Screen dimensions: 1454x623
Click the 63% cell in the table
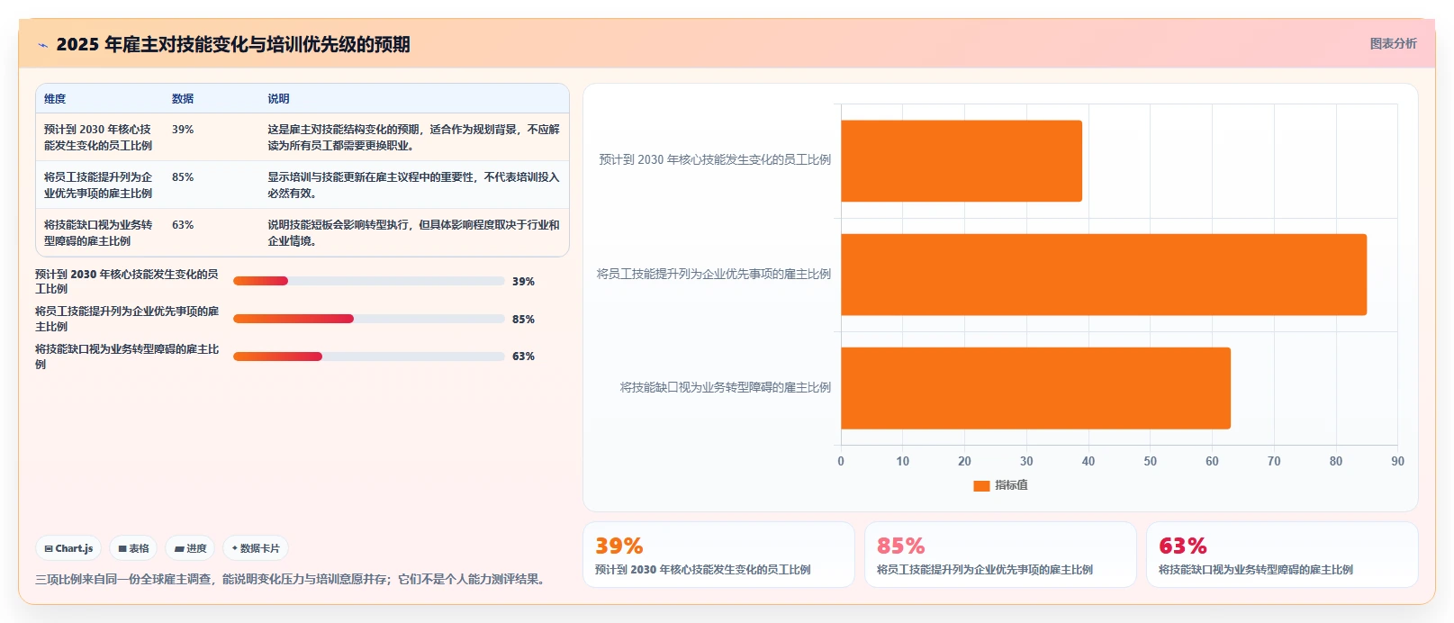183,225
